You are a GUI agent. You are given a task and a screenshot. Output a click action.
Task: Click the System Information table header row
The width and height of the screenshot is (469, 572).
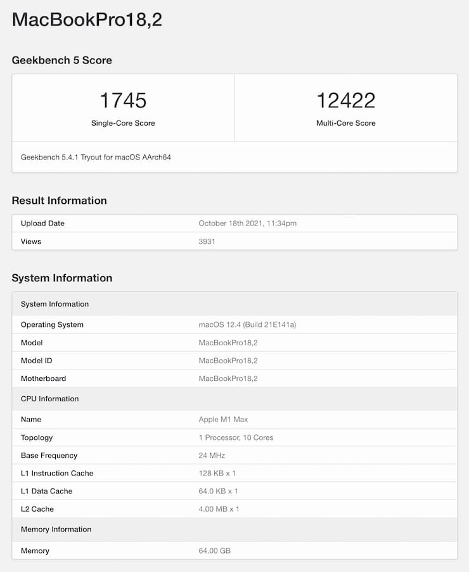click(234, 304)
